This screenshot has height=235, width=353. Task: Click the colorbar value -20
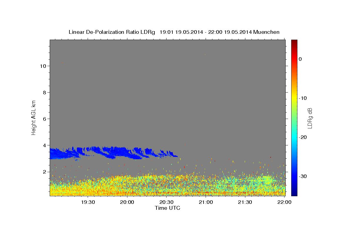(x=303, y=137)
